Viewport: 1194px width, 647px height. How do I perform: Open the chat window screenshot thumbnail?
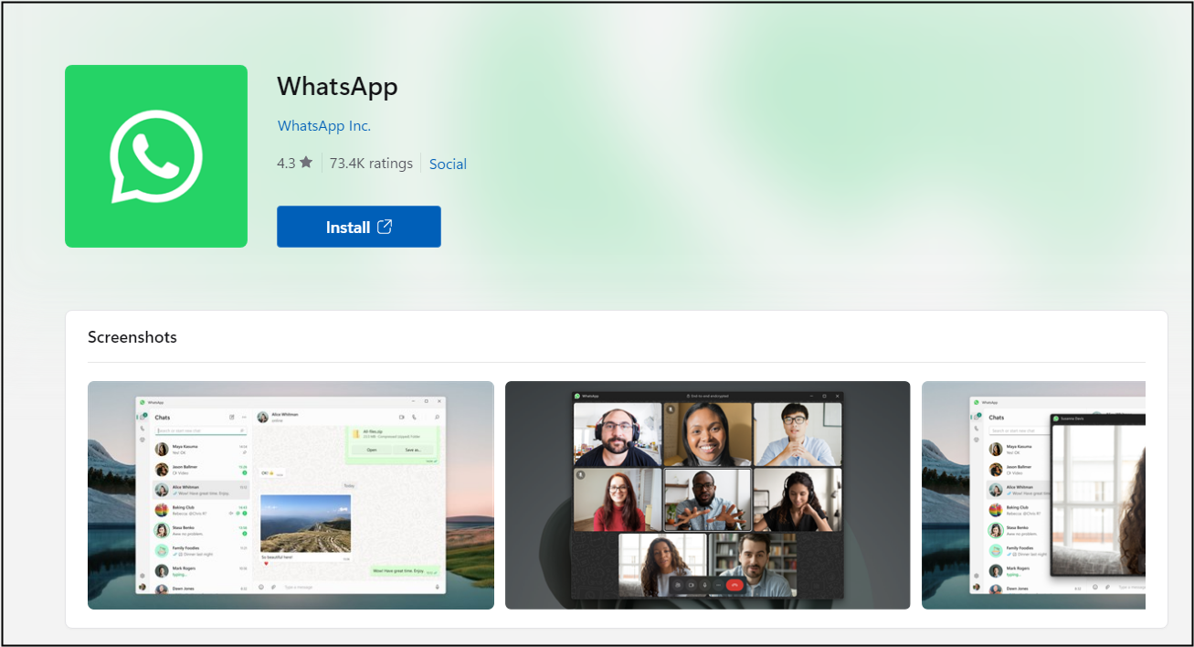291,495
